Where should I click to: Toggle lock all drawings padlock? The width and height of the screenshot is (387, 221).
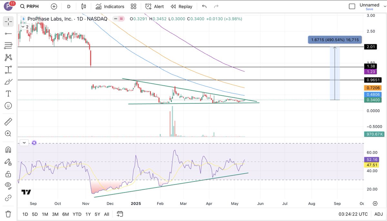[x=8, y=174]
